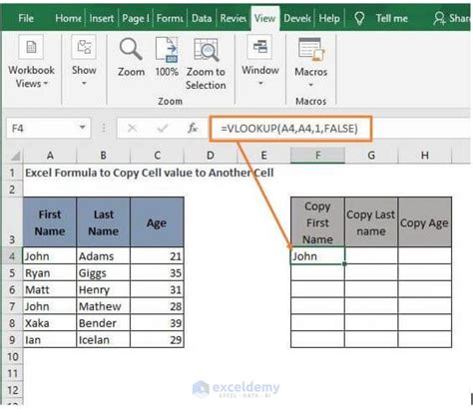Click the 'Copy Last name' header cell
The image size is (473, 409).
pos(371,222)
